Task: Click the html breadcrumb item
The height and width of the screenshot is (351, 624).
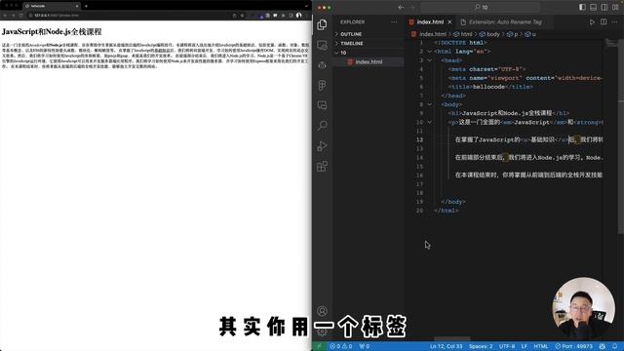Action: click(x=463, y=34)
